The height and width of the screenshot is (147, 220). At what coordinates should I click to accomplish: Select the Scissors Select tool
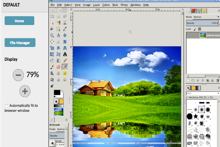click(x=65, y=23)
